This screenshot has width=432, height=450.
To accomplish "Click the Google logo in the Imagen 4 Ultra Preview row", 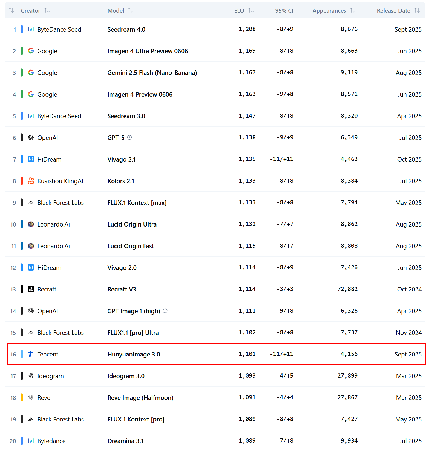I will 31,51.
